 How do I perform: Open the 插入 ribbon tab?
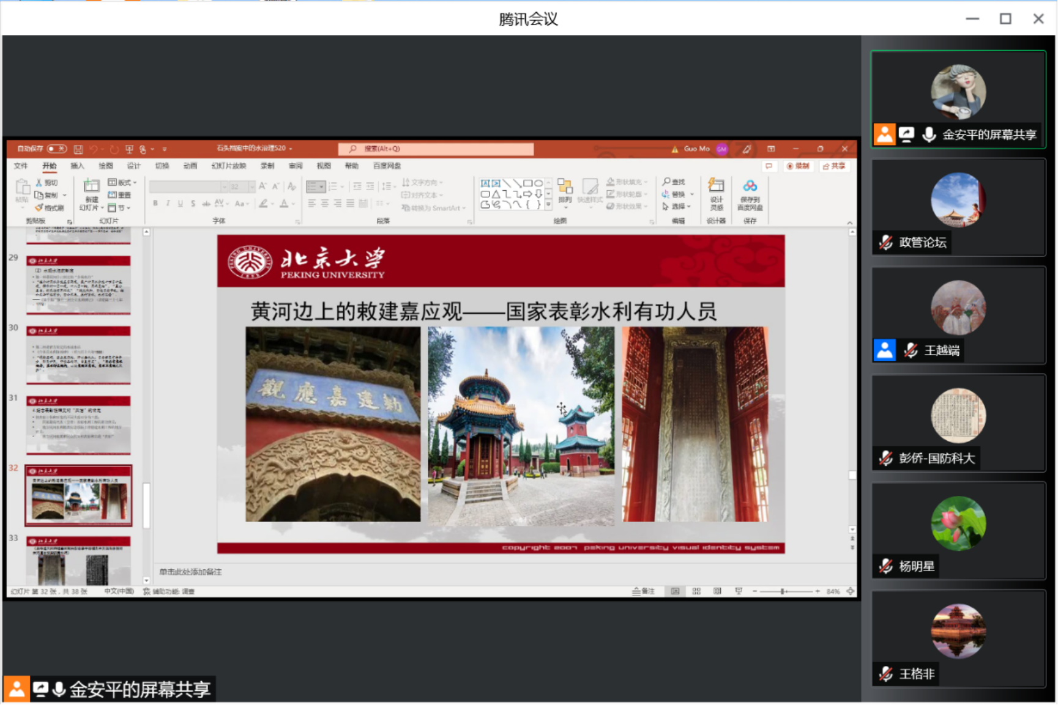tap(77, 166)
